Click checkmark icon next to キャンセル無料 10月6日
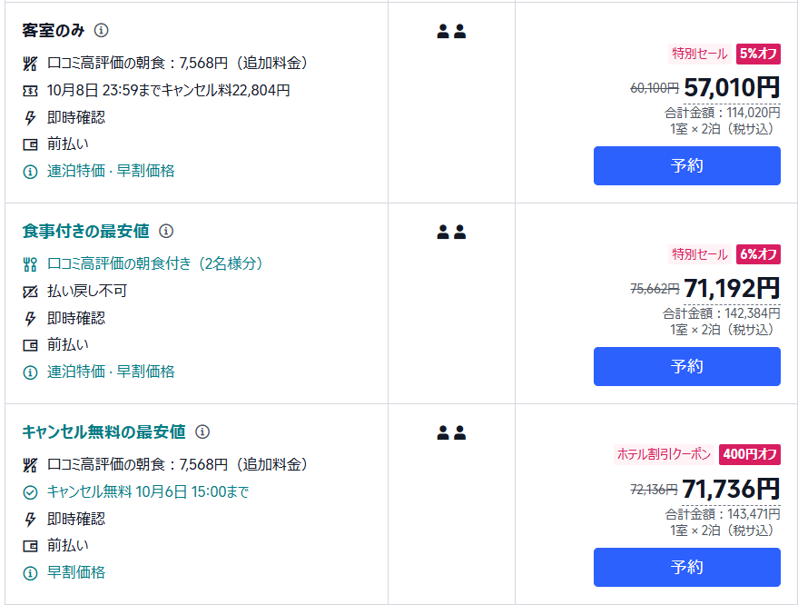Screen dimensions: 798x605 pyautogui.click(x=30, y=491)
